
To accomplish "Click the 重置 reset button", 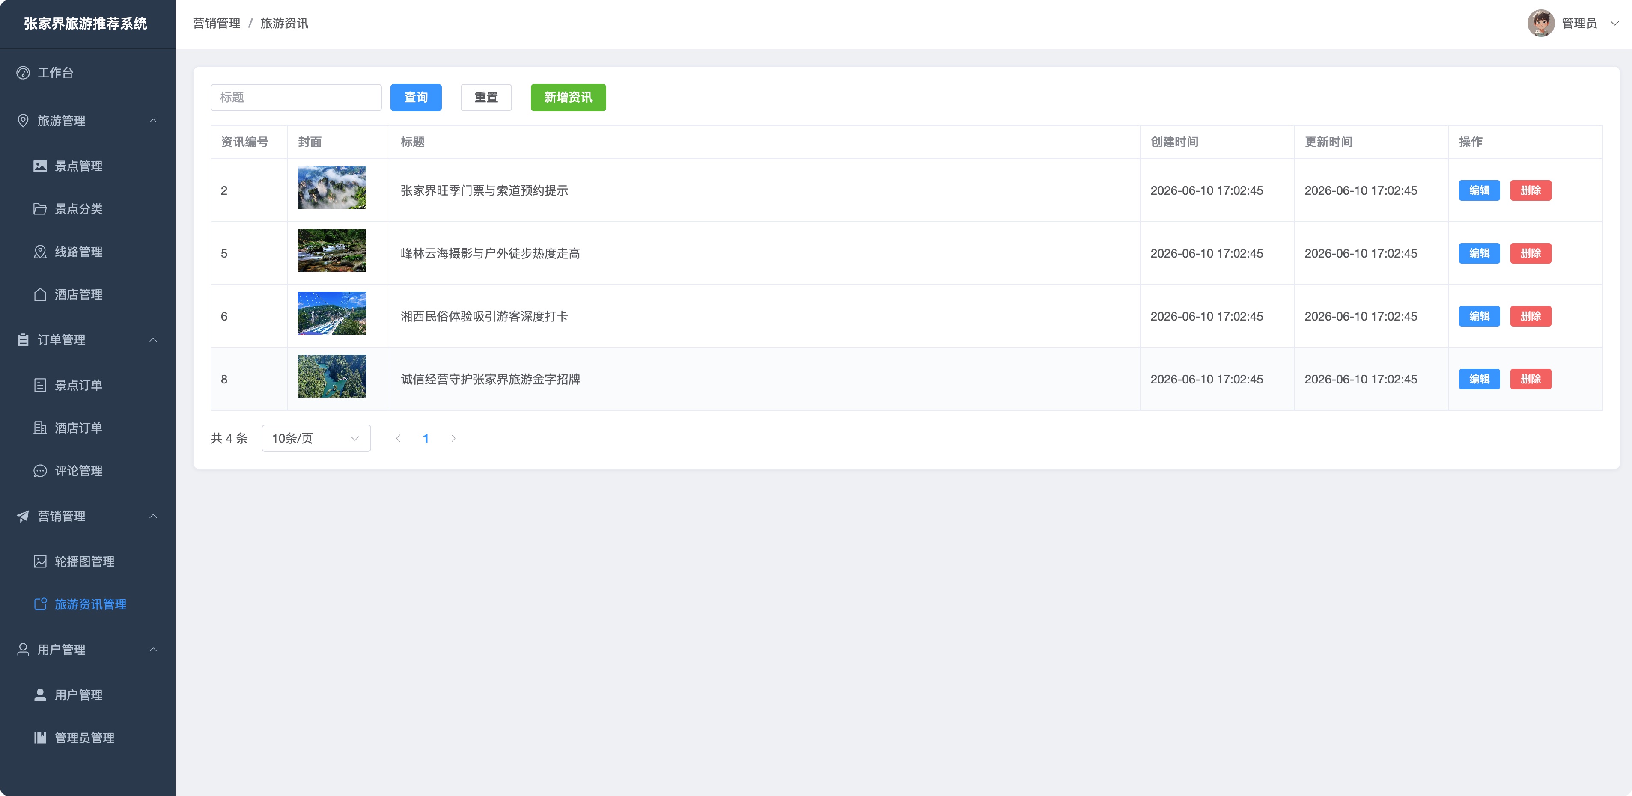I will click(x=486, y=98).
